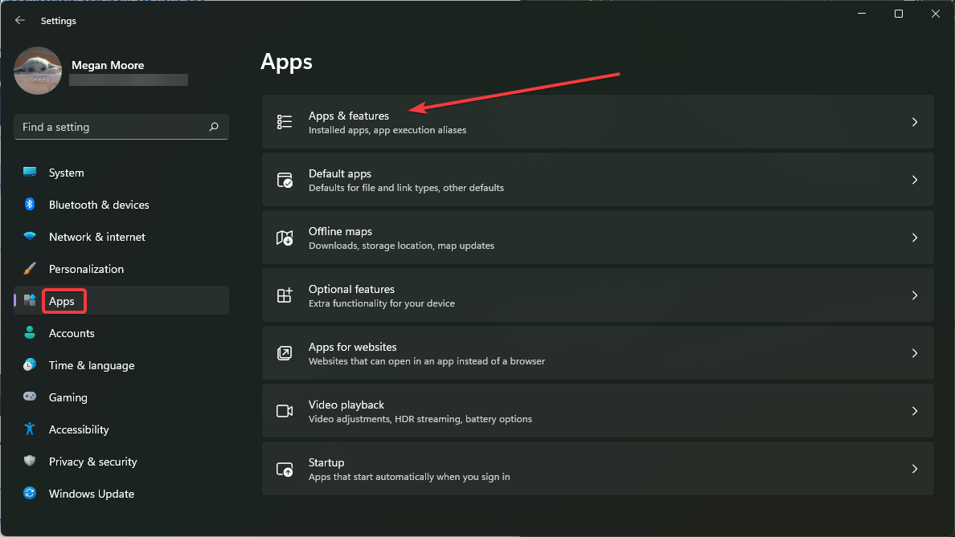Click 'Installed apps, app execution aliases' text
The width and height of the screenshot is (955, 537).
point(387,130)
